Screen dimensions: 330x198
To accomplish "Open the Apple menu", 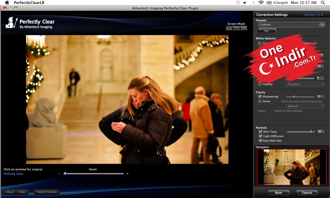I will point(7,3).
